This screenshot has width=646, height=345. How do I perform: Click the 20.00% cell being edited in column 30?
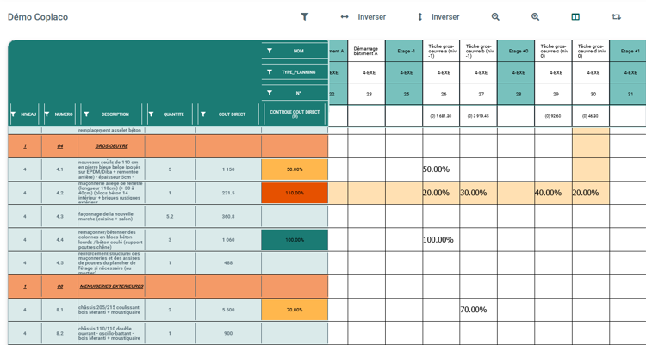click(x=589, y=193)
